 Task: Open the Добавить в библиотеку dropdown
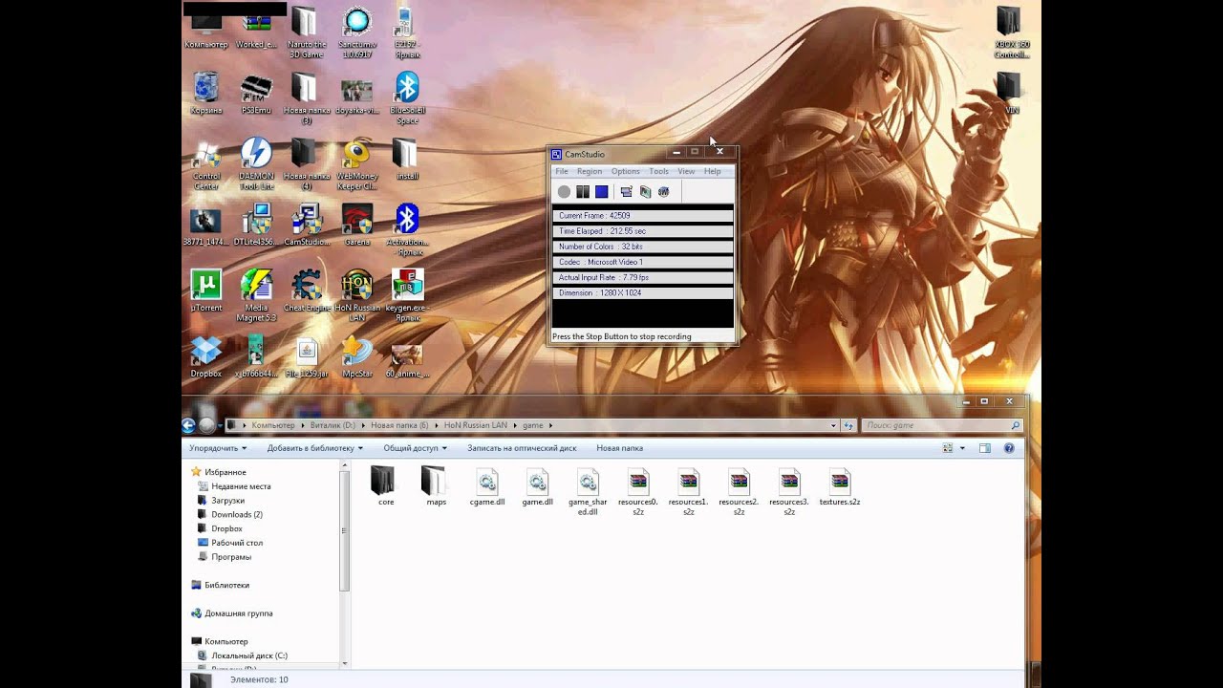click(315, 448)
